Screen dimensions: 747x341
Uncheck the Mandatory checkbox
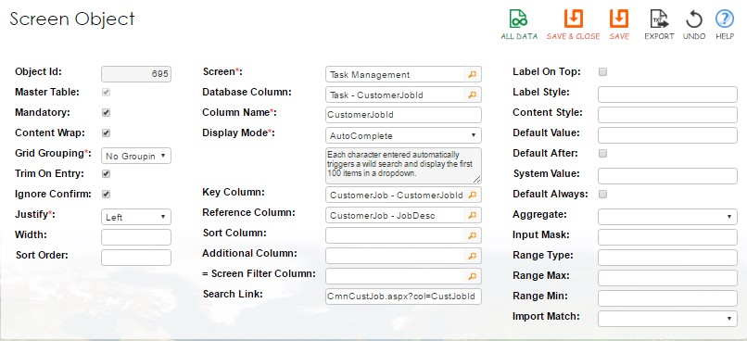click(x=107, y=113)
